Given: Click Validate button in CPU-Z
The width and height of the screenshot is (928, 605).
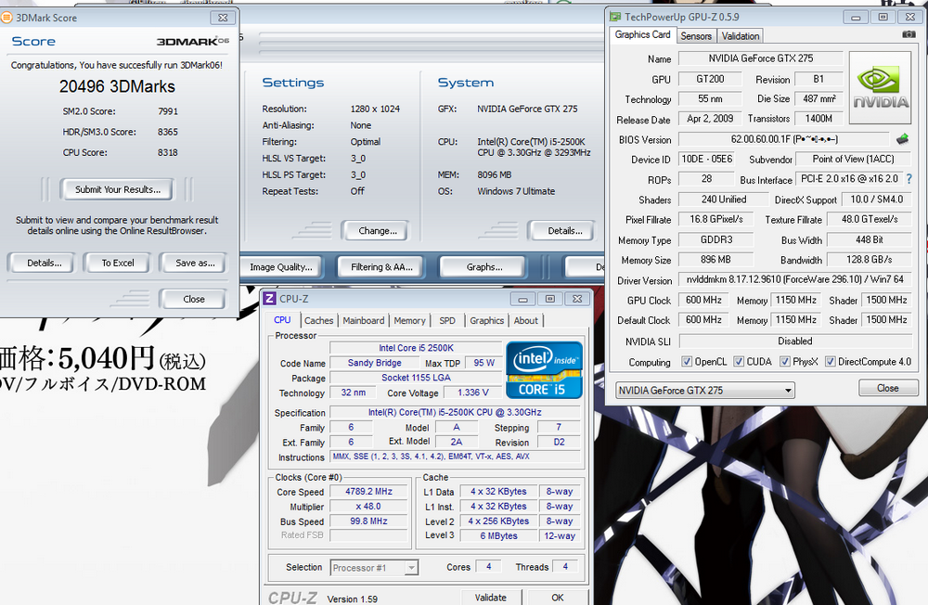Looking at the screenshot, I should (x=491, y=598).
